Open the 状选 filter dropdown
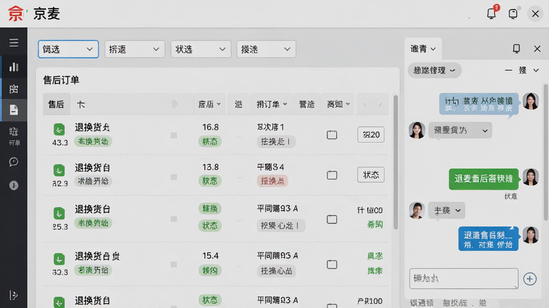The height and width of the screenshot is (308, 549). tap(201, 49)
